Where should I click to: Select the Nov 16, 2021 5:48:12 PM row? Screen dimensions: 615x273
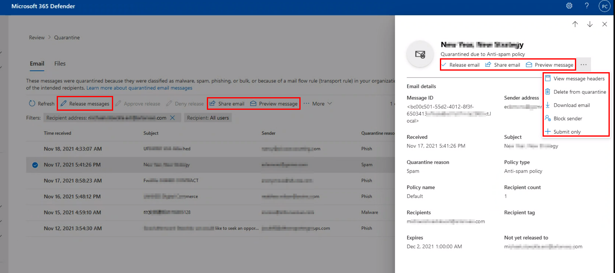[x=210, y=196]
